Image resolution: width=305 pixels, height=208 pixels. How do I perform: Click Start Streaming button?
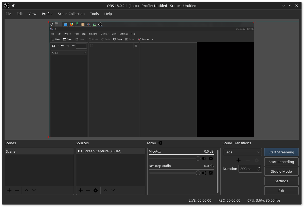point(281,152)
